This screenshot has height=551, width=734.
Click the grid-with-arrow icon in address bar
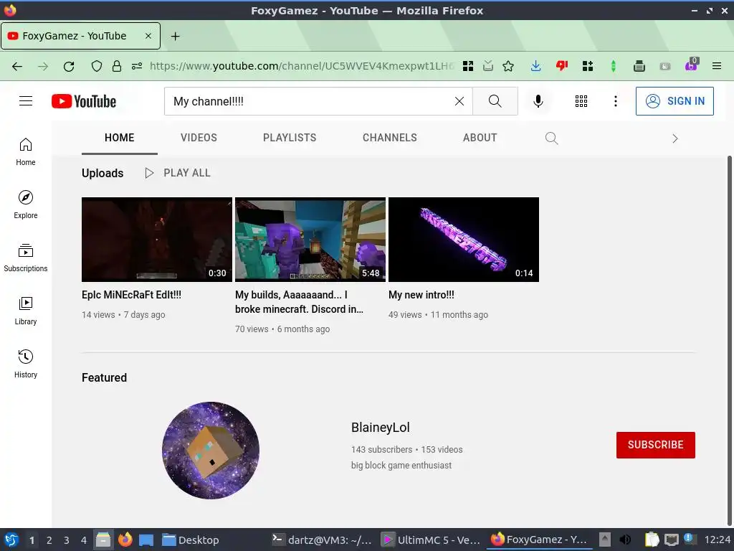(467, 67)
